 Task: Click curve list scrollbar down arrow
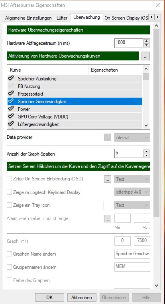[x=146, y=126]
